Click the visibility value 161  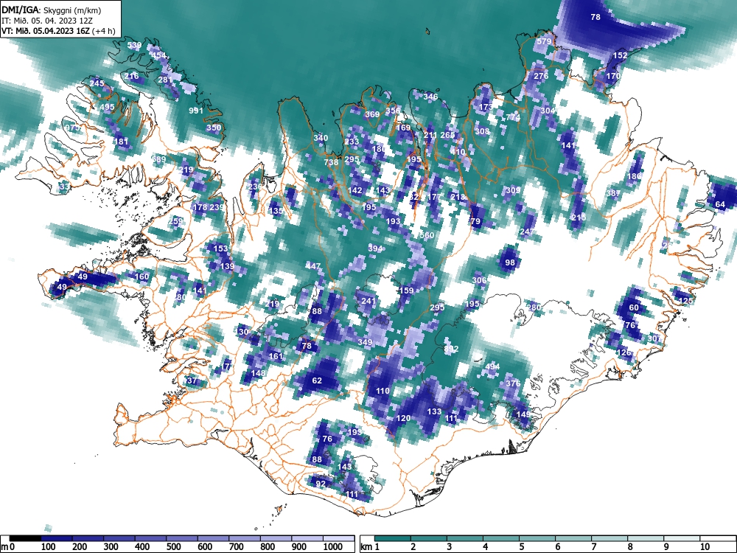pyautogui.click(x=276, y=356)
